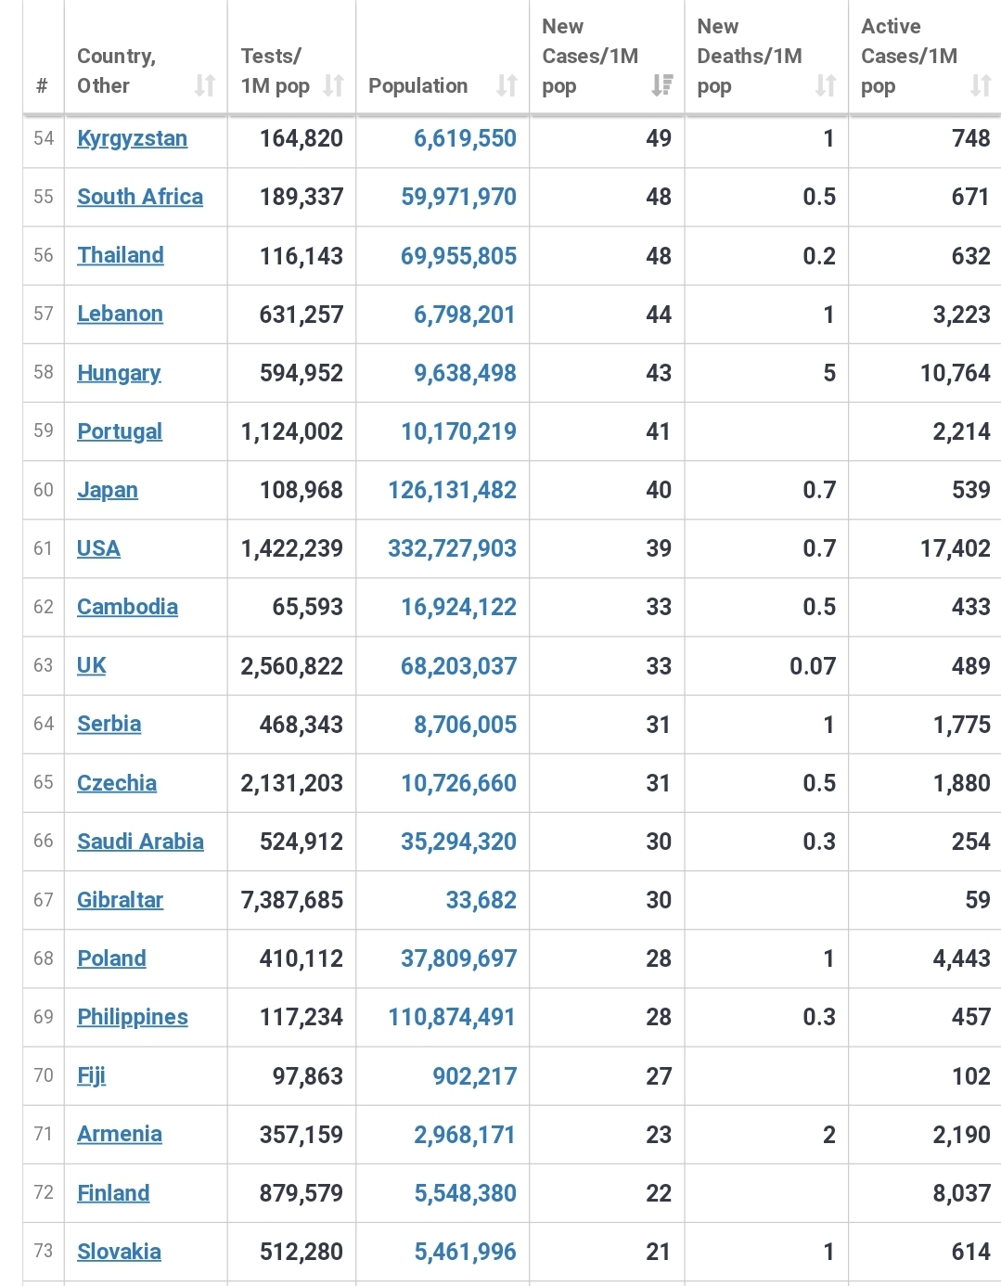Click the USA link
Screen dimensions: 1001x1286
[98, 548]
